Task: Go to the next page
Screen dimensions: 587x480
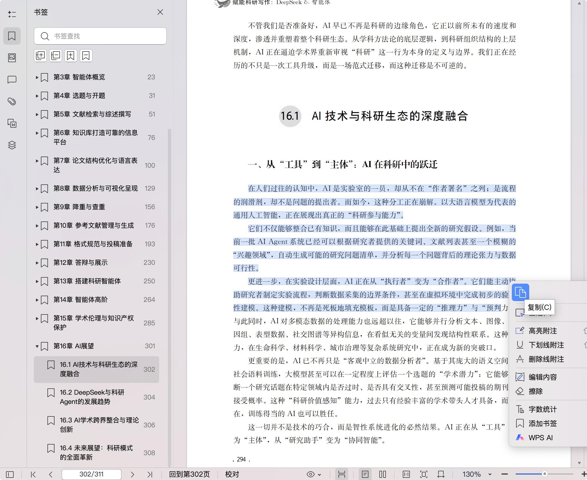Action: pyautogui.click(x=132, y=475)
